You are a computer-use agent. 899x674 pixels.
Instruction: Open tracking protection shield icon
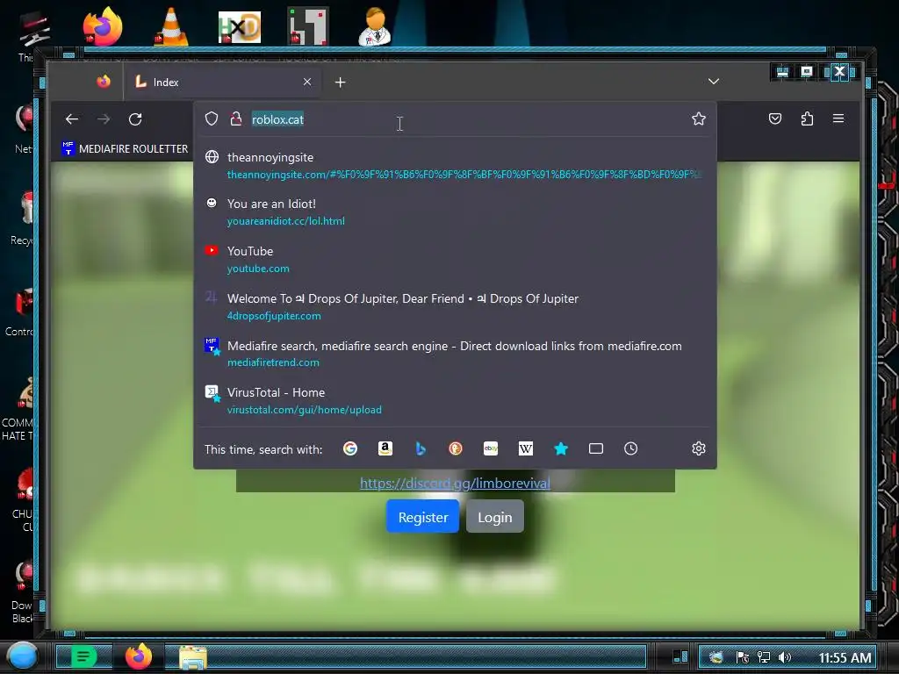212,118
